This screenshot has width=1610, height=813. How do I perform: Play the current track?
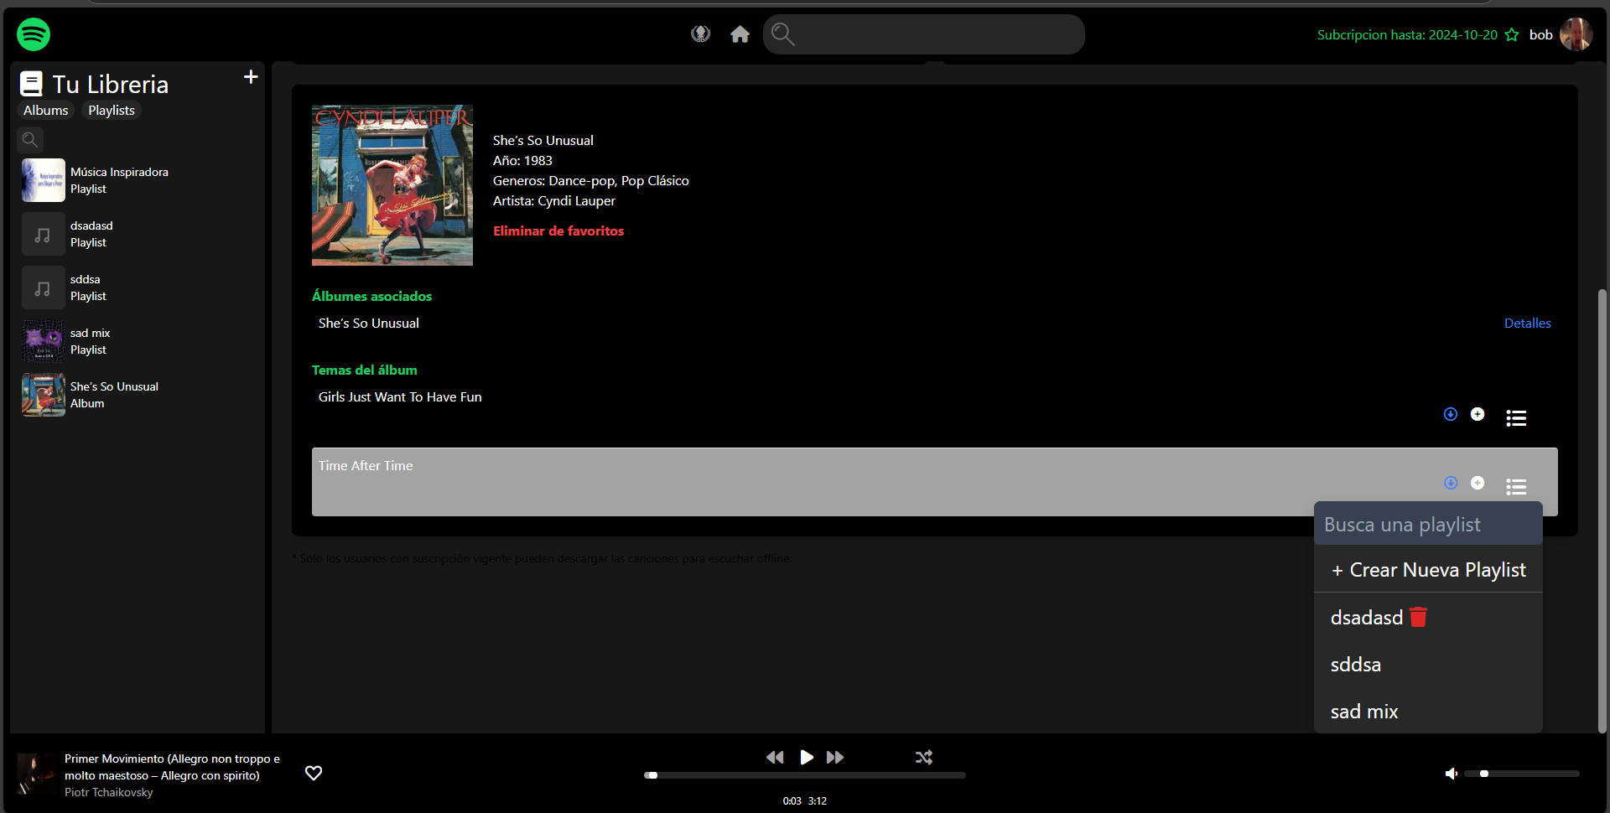(x=806, y=757)
